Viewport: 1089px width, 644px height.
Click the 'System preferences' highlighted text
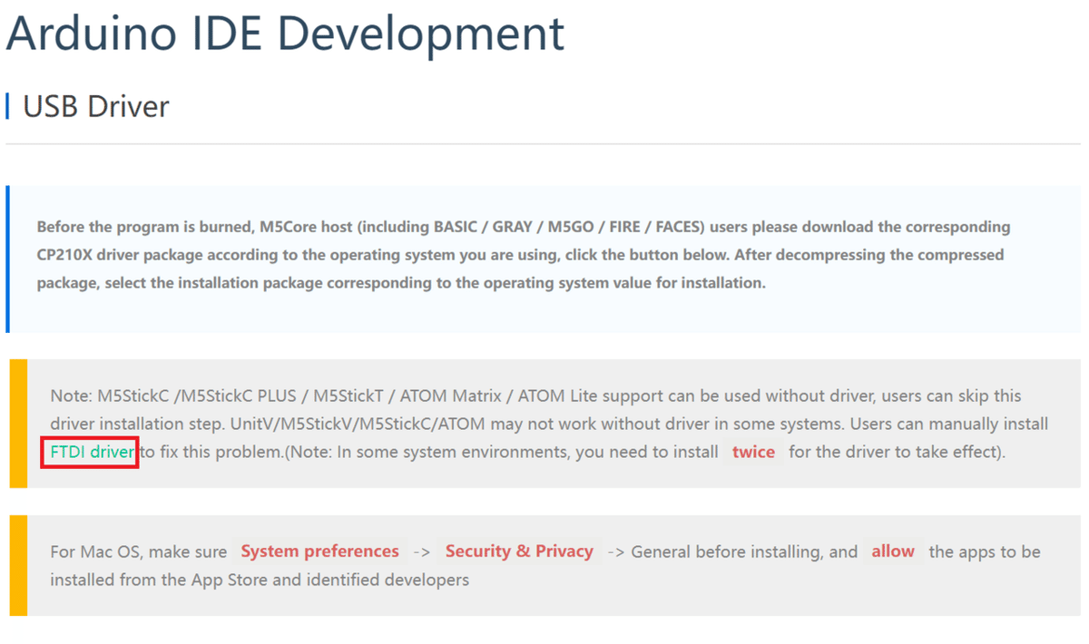[319, 551]
